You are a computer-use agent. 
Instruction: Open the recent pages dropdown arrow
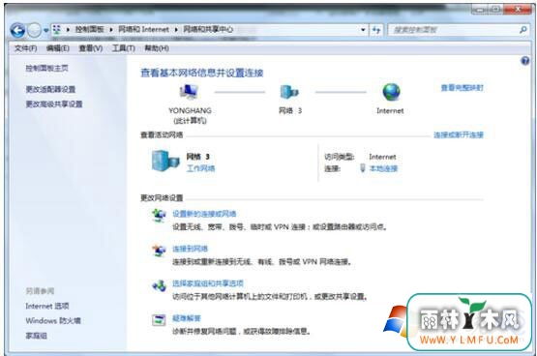point(45,30)
